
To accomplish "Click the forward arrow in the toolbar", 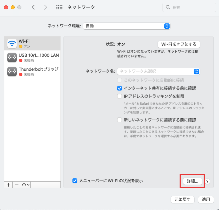I will pyautogui.click(x=46, y=7).
